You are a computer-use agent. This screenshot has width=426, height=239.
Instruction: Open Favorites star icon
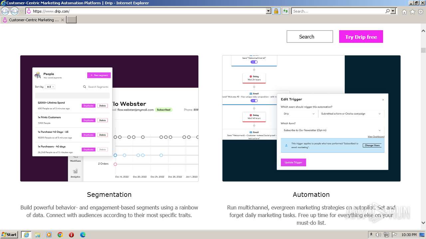point(412,12)
